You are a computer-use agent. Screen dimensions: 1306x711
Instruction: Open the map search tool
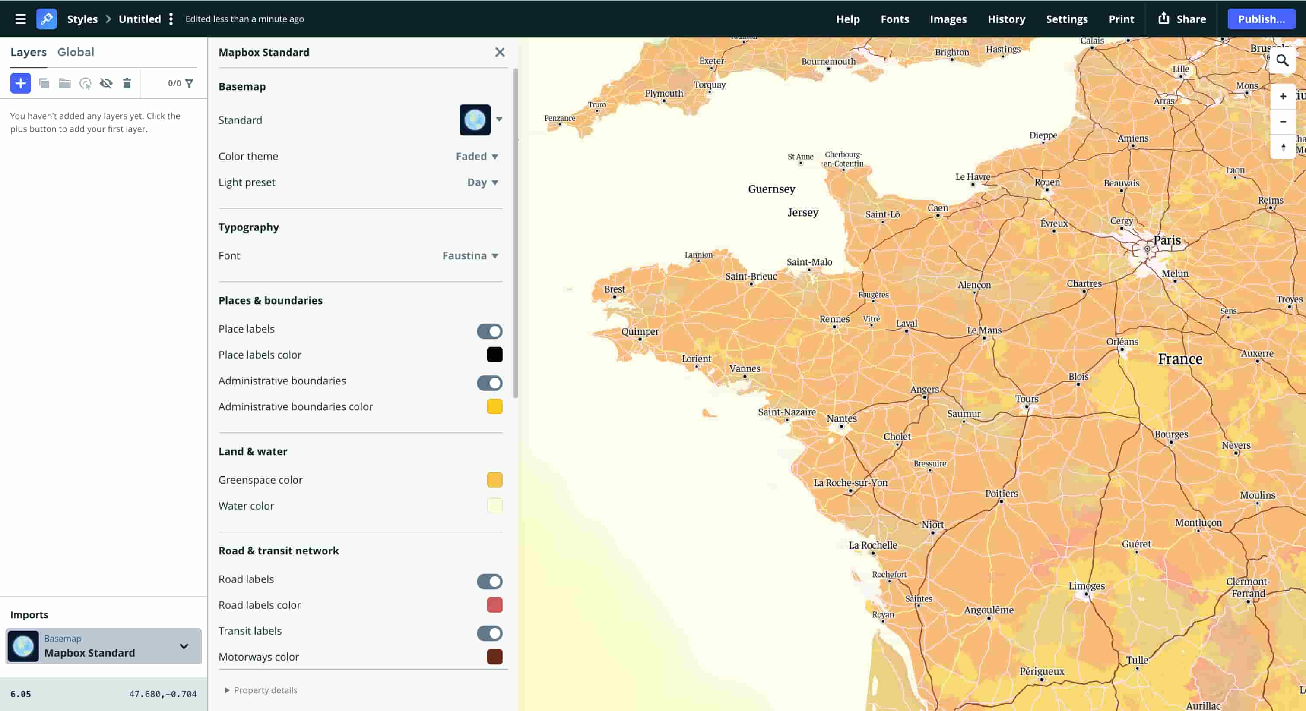pos(1283,60)
